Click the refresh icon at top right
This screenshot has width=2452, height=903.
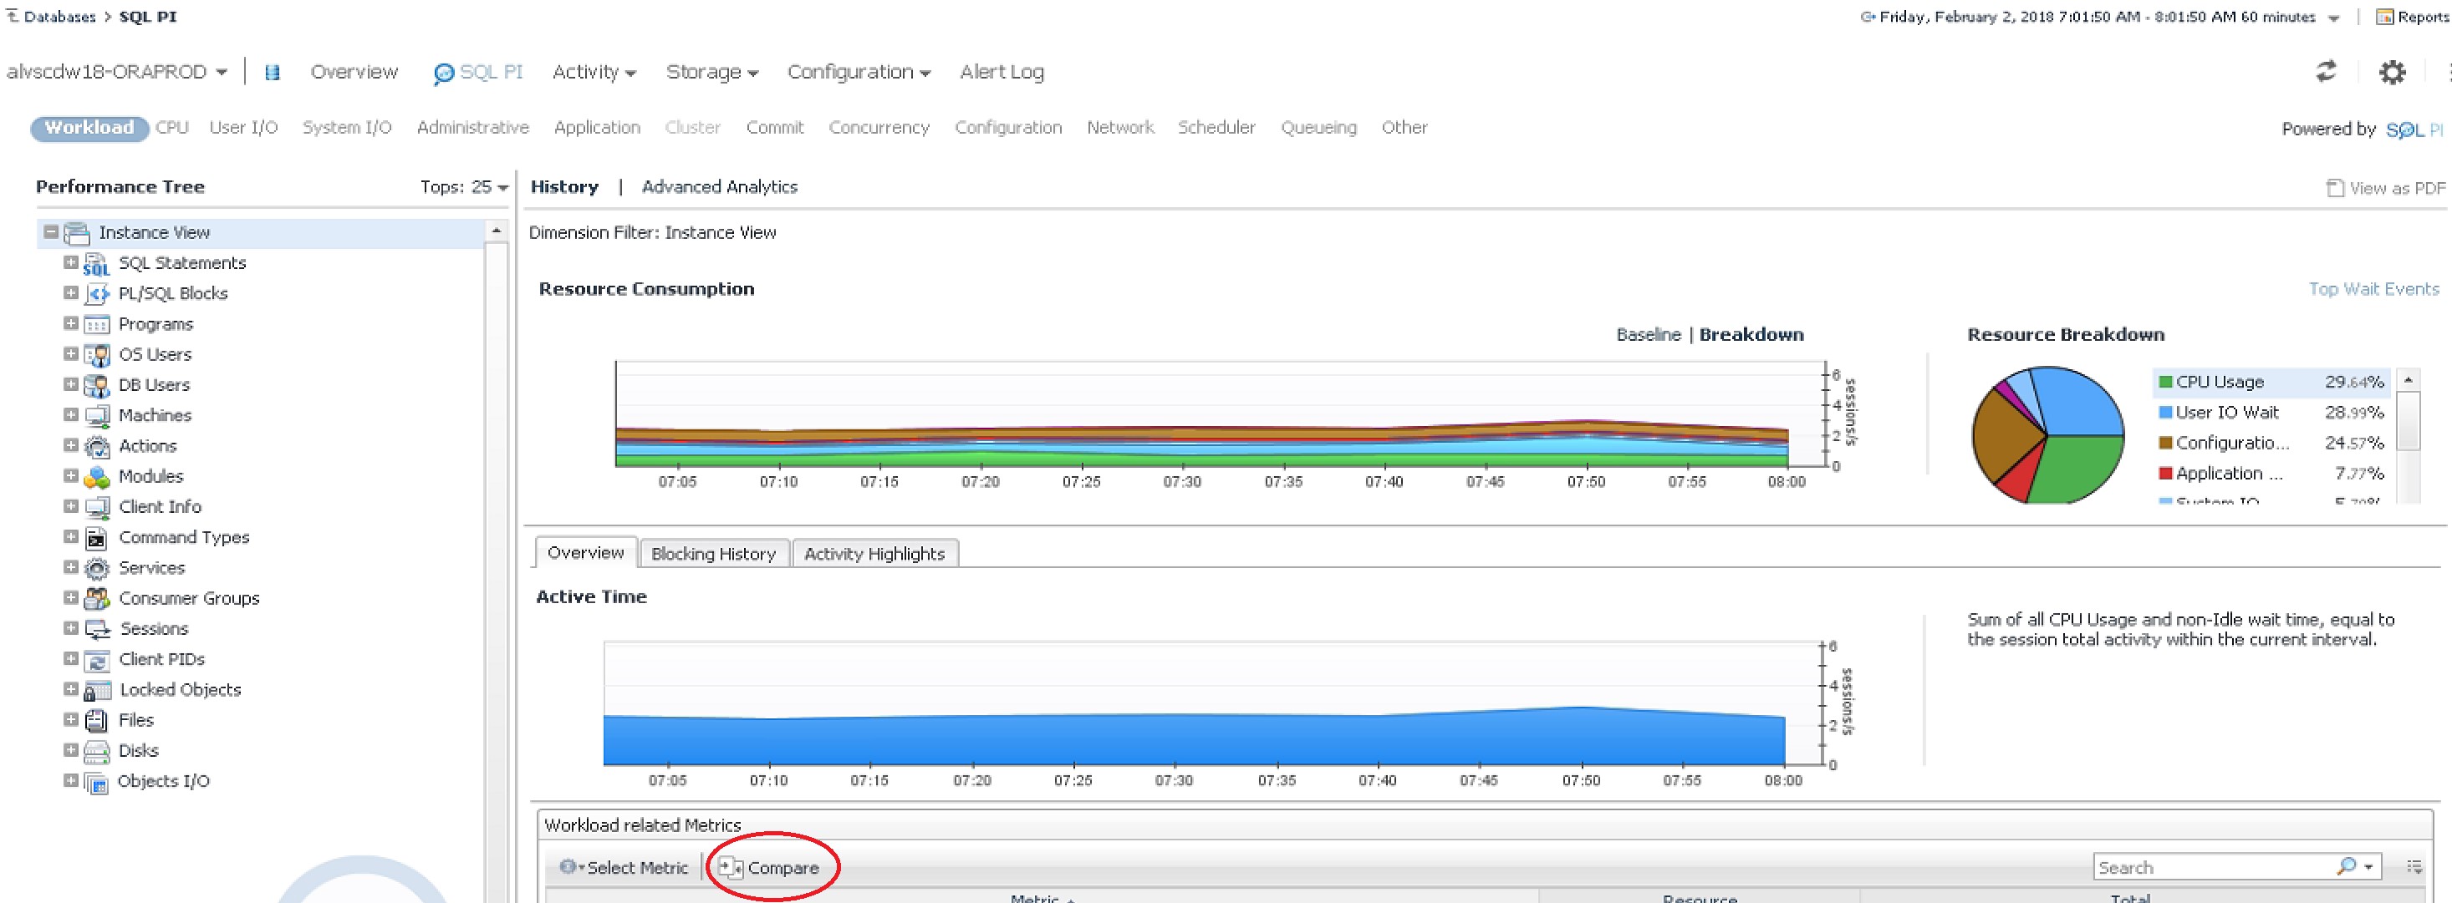pos(2326,71)
